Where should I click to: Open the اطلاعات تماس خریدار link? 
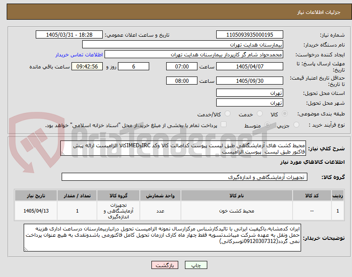pyautogui.click(x=79, y=55)
